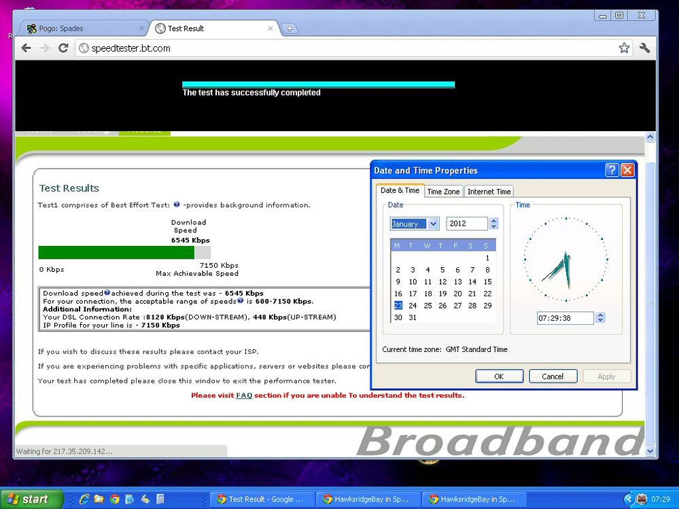Click the system tray clock 07:29

coord(661,499)
